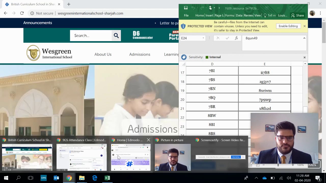Close the Protected View message bar
326x183 pixels.
304,26
